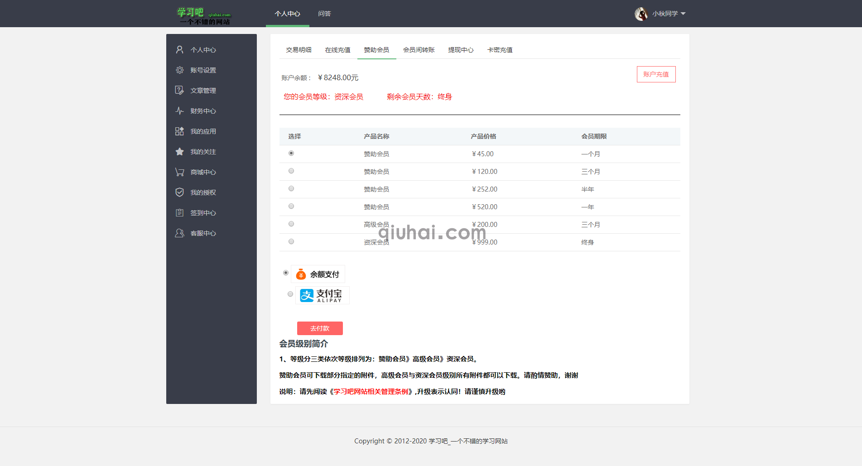Open 我的应用 grid icon
The width and height of the screenshot is (862, 466).
(x=179, y=131)
